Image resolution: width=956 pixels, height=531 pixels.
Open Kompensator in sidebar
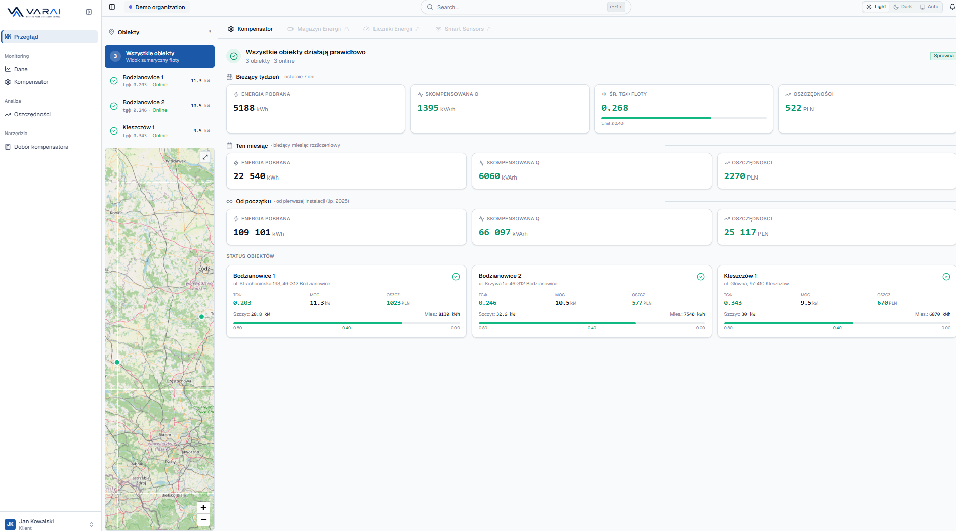(50, 82)
